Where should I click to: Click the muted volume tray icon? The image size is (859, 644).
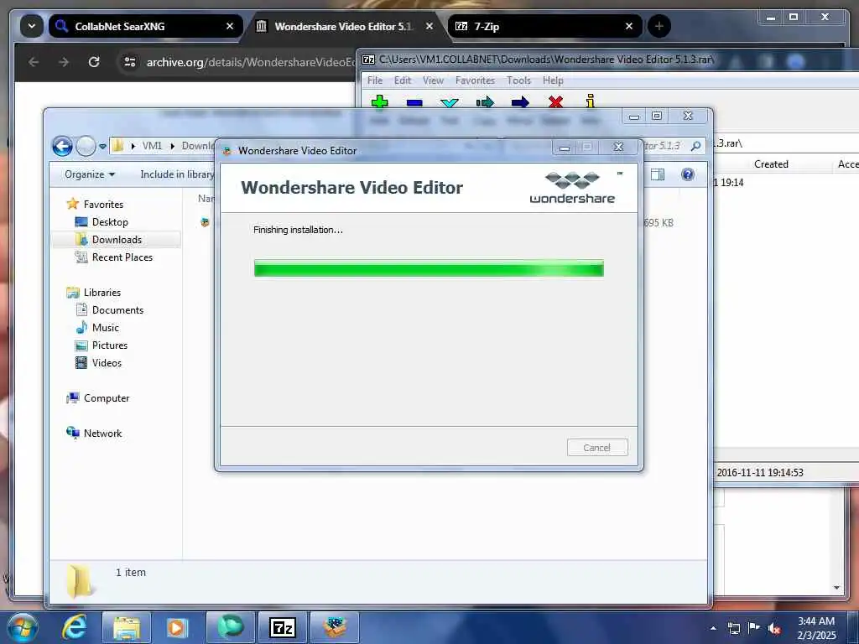(774, 628)
